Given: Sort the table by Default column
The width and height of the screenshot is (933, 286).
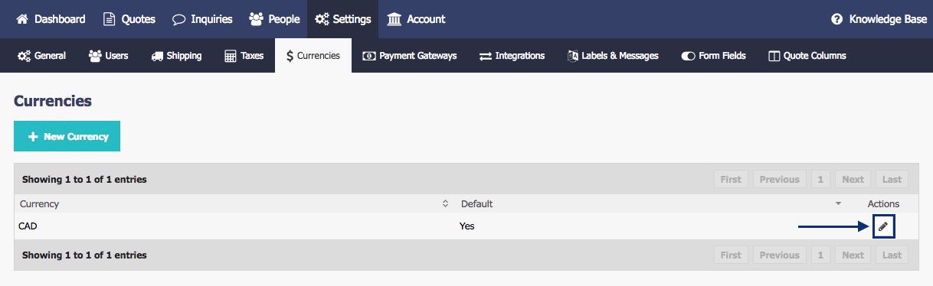Looking at the screenshot, I should click(651, 204).
